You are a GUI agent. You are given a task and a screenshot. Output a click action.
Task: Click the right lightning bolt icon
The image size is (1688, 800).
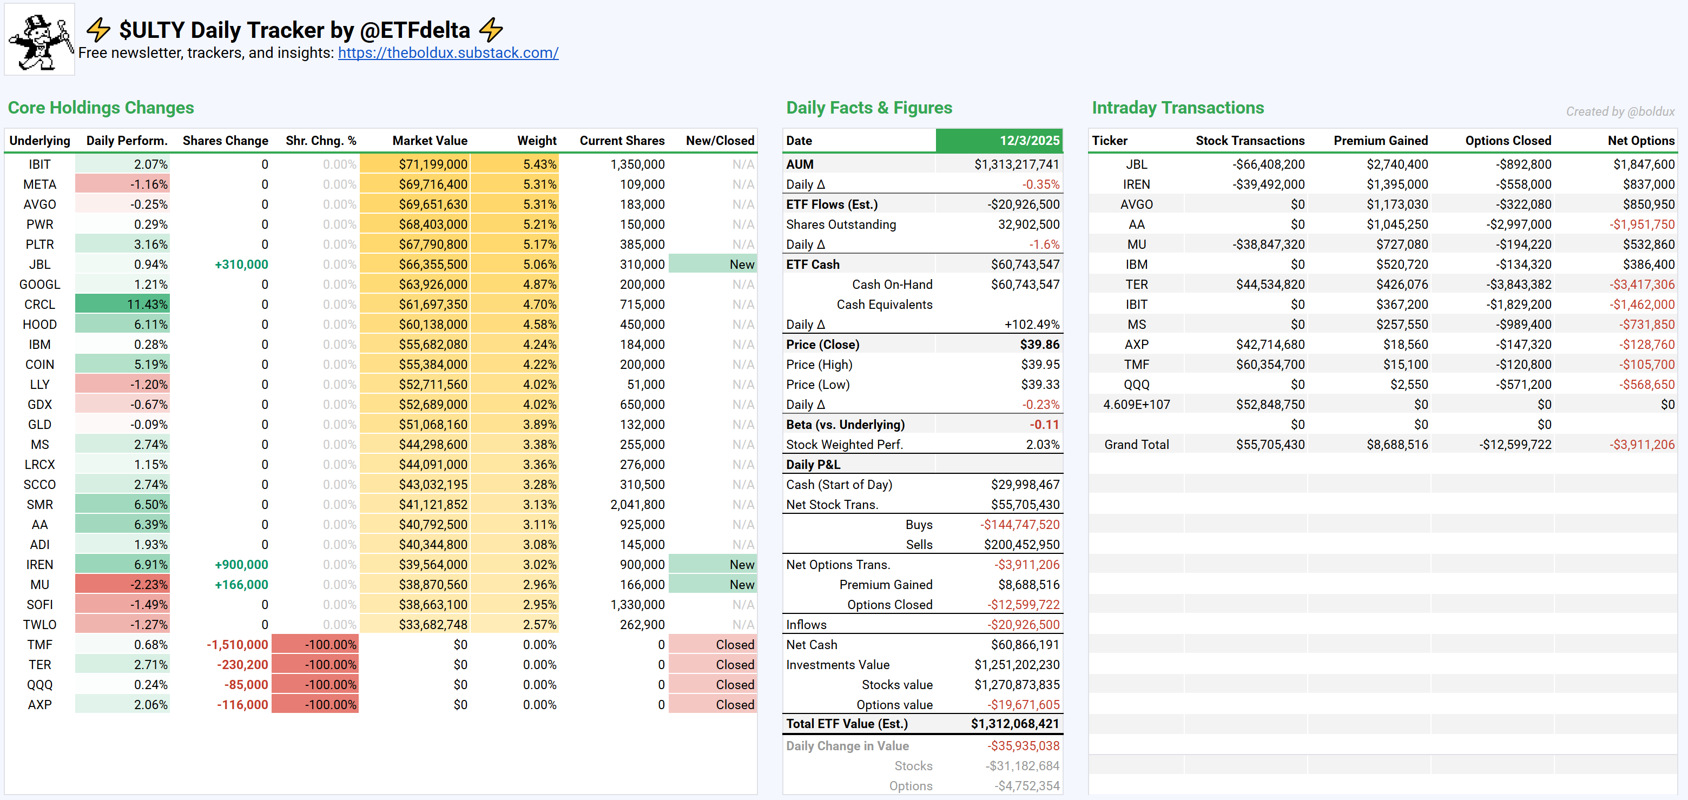click(x=491, y=30)
